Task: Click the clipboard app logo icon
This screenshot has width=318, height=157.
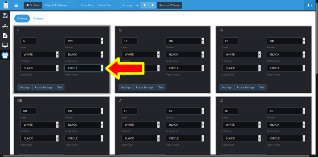Action: point(6,5)
